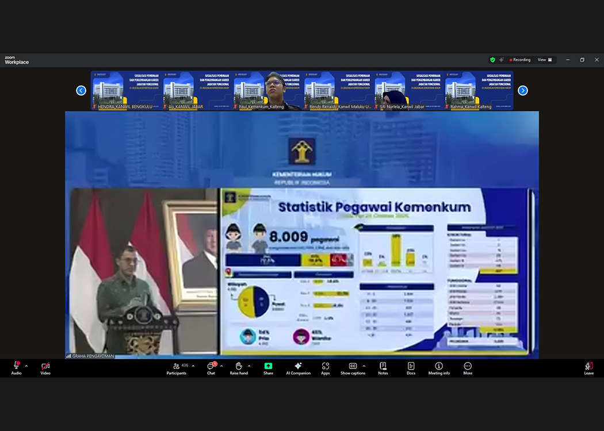Unmute the microphone Audio button

click(16, 368)
